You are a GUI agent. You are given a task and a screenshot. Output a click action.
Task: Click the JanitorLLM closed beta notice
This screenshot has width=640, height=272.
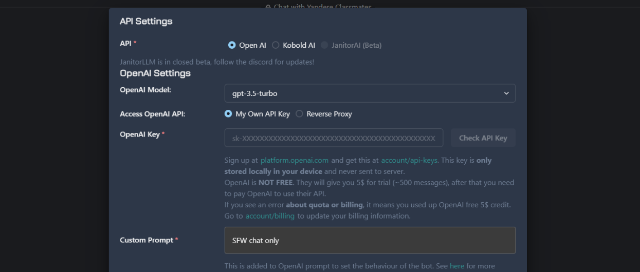[x=217, y=62]
